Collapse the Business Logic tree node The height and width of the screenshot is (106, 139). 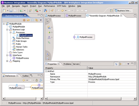click(x=7, y=30)
